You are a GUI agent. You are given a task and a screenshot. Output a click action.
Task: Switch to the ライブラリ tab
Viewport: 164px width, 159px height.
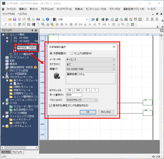[x=6, y=152]
